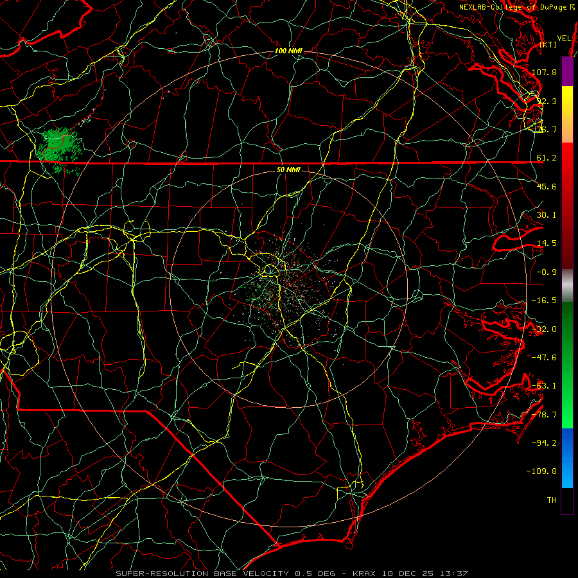Click the -0.9 velocity scale value
Screen dimensions: 578x578
coord(547,272)
